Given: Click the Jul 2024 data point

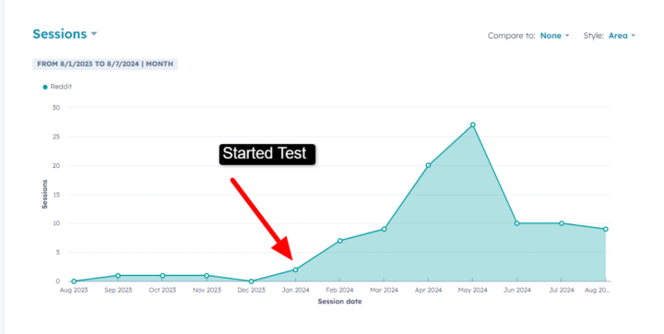Looking at the screenshot, I should [x=562, y=223].
